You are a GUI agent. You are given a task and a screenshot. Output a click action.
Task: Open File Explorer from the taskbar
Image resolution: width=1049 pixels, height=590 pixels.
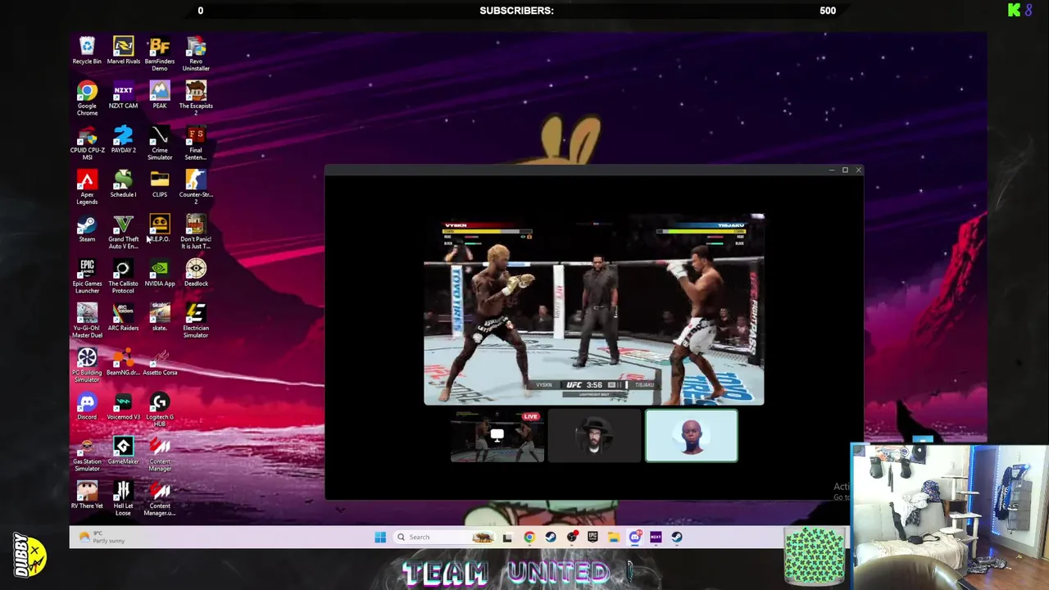click(x=614, y=538)
